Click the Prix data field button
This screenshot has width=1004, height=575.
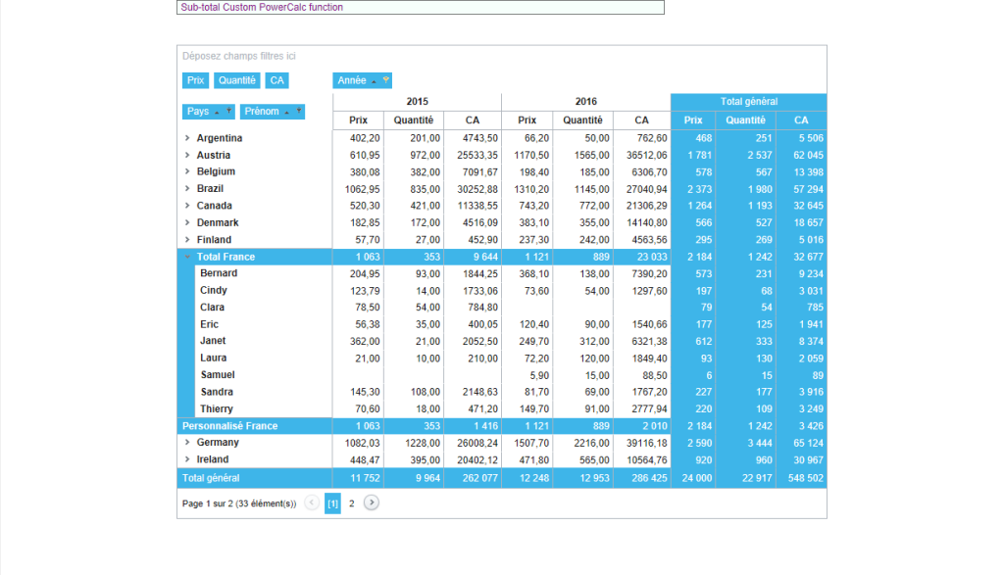(195, 80)
